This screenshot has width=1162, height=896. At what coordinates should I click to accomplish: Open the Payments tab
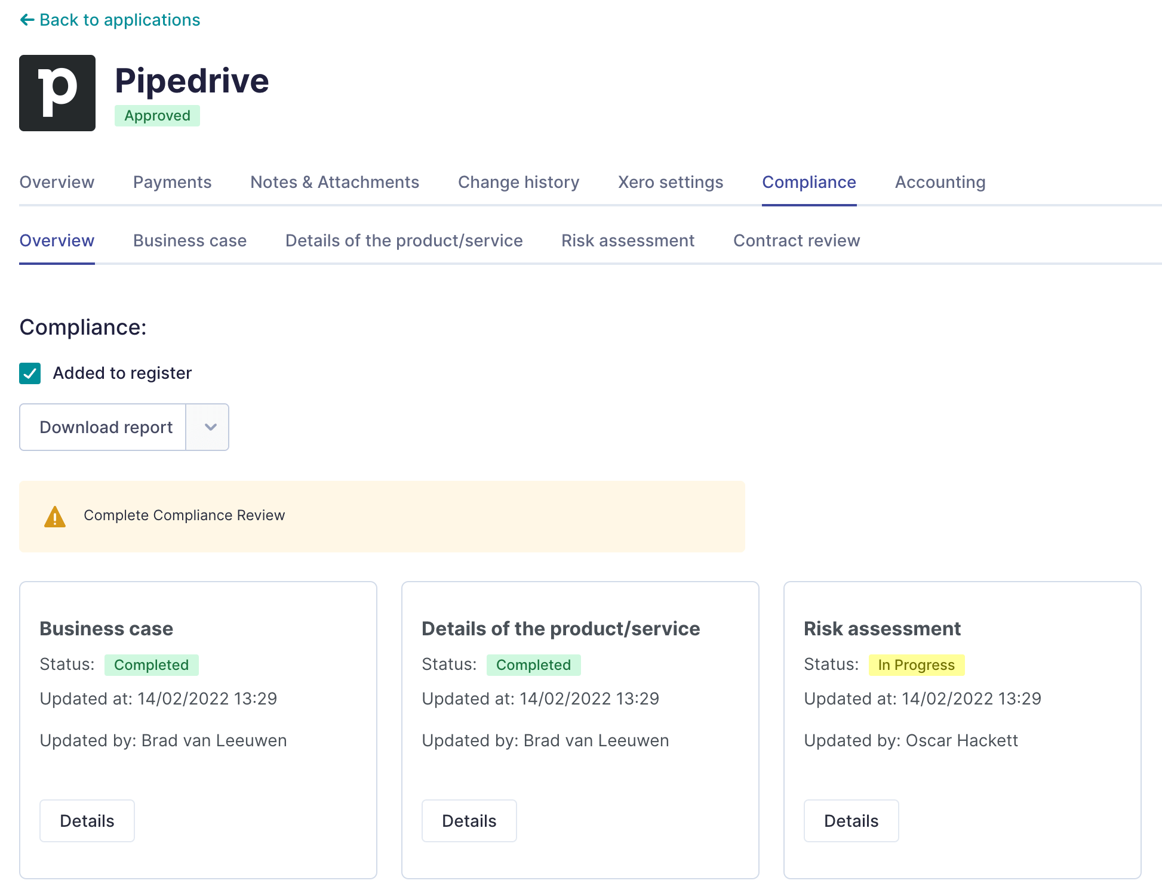click(x=172, y=182)
